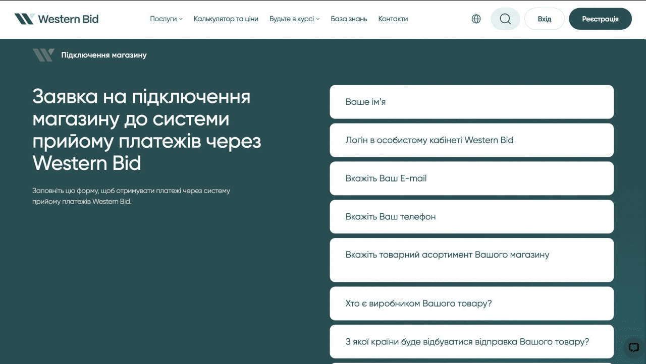Click the Вхід button
Viewport: 646px width, 364px height.
pos(544,19)
